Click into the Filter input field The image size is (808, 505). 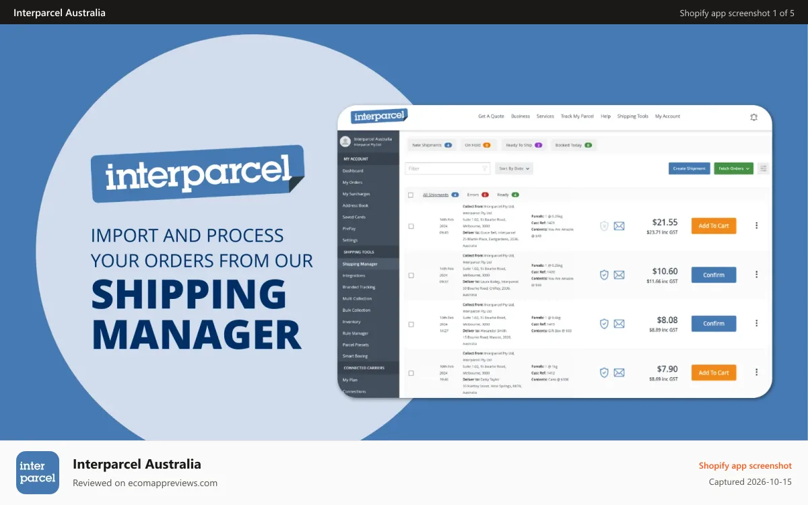point(448,168)
